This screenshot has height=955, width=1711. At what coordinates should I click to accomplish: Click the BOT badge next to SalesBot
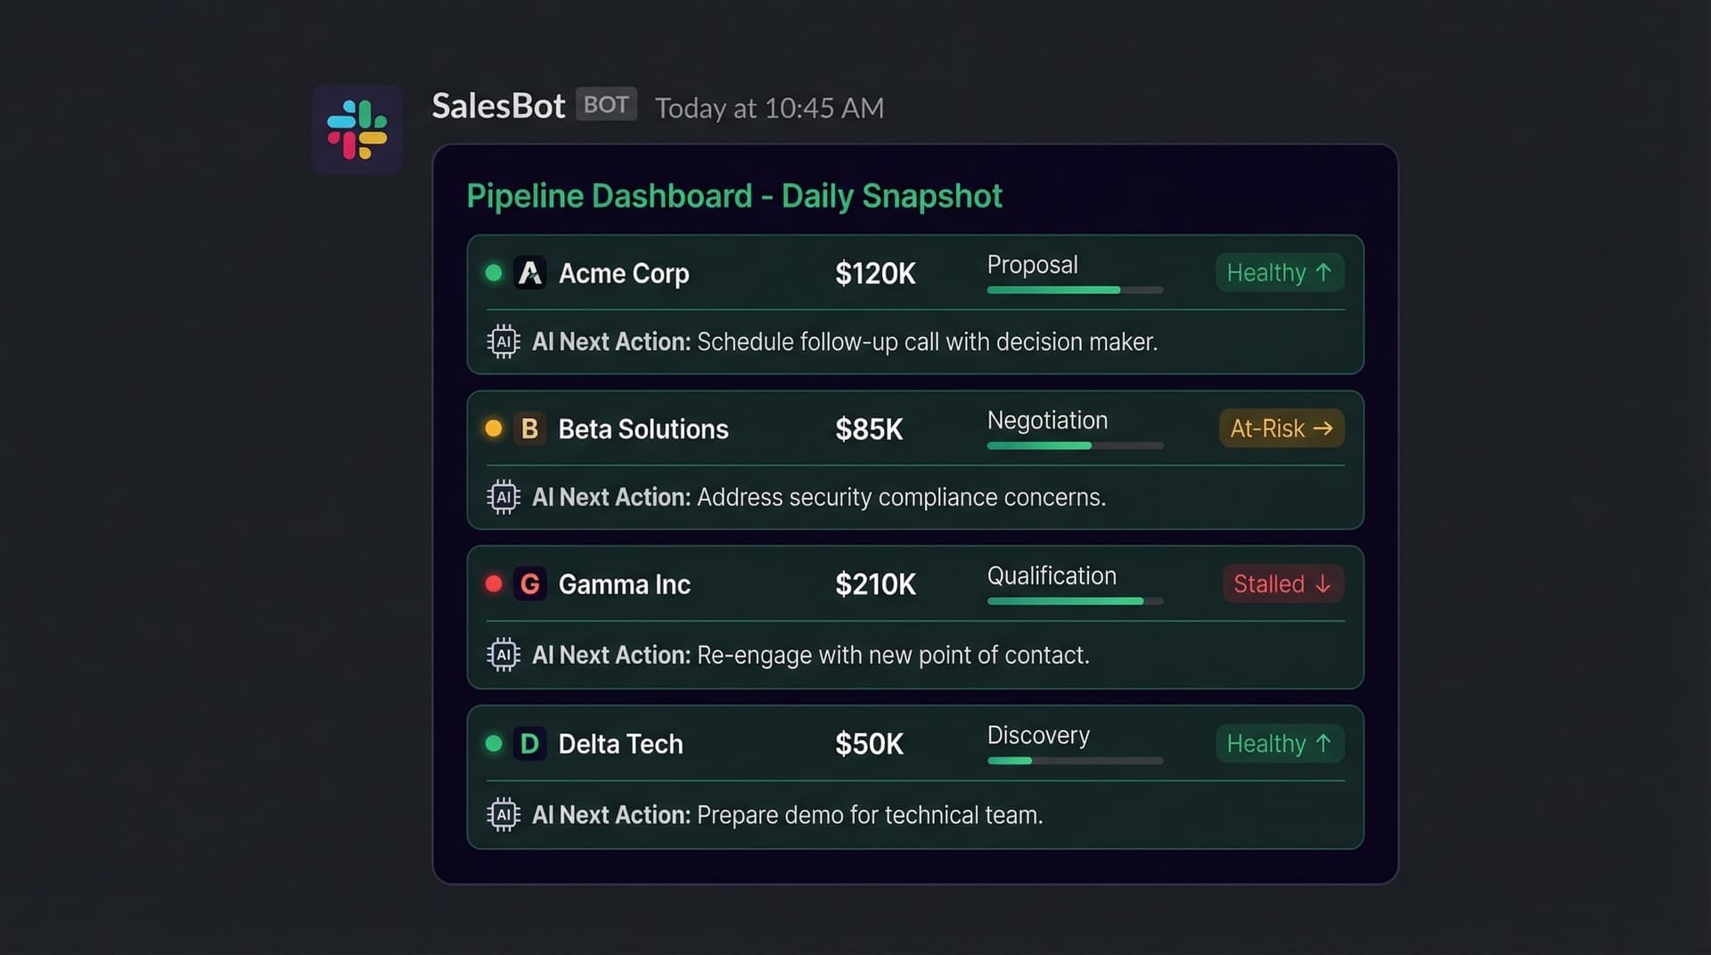(x=606, y=104)
